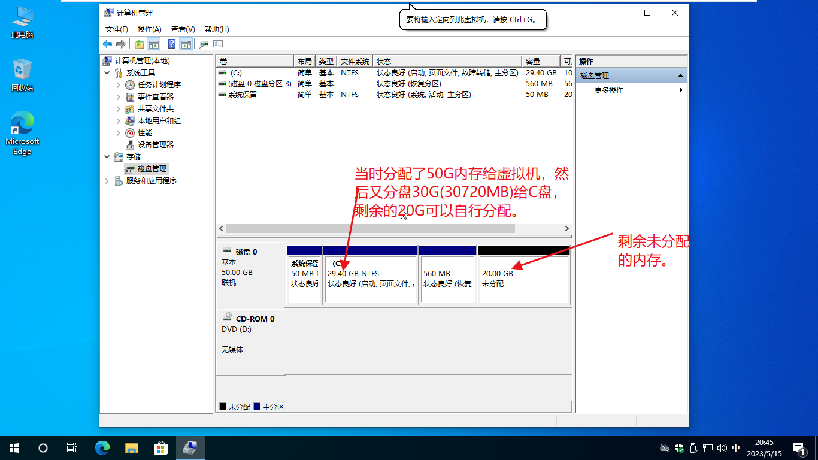Select the 磁盘 0 disk label box
Image resolution: width=818 pixels, height=460 pixels.
click(x=251, y=274)
